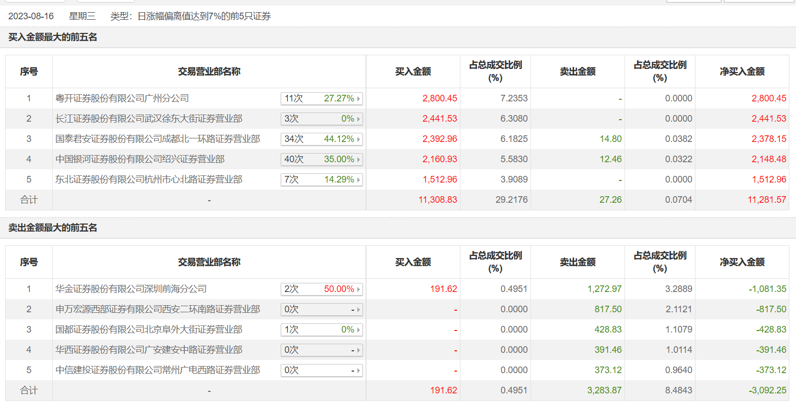The height and width of the screenshot is (402, 796).
Task: Click buy amount 2,441.53 in buy-amount column
Action: [440, 119]
